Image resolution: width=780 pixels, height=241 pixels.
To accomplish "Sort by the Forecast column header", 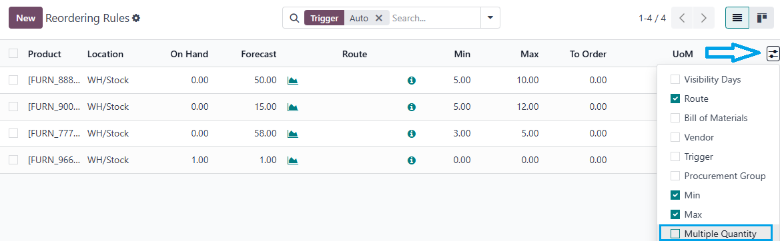I will [x=259, y=54].
